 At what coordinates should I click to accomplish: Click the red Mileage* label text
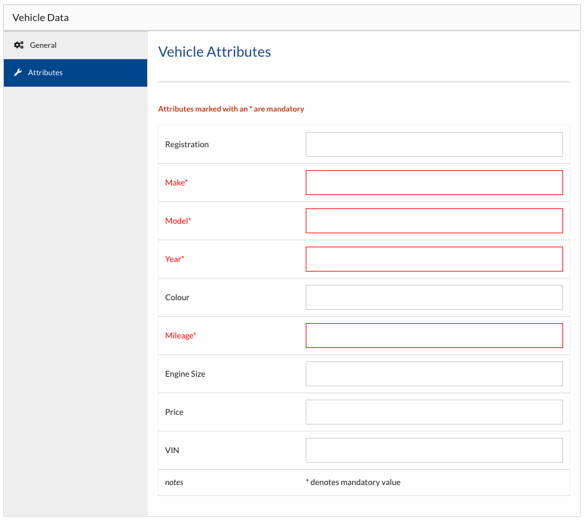point(180,336)
